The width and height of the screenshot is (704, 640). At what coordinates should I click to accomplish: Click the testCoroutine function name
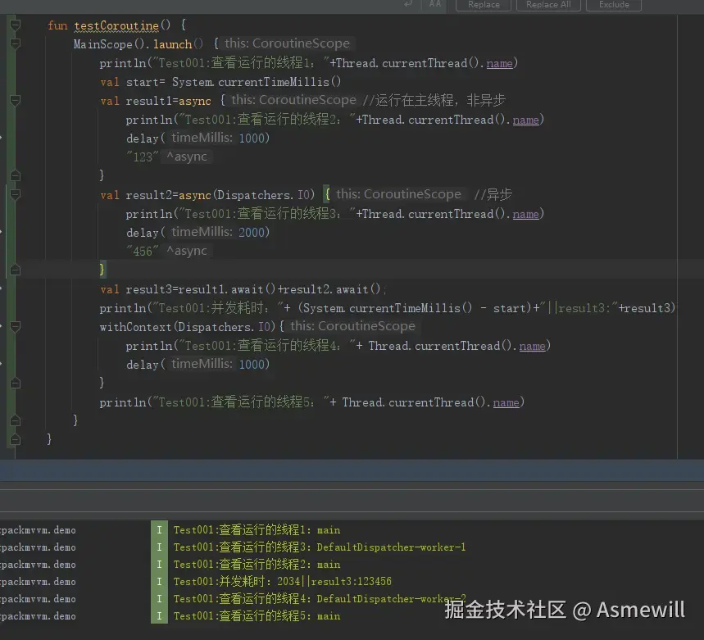(x=116, y=25)
